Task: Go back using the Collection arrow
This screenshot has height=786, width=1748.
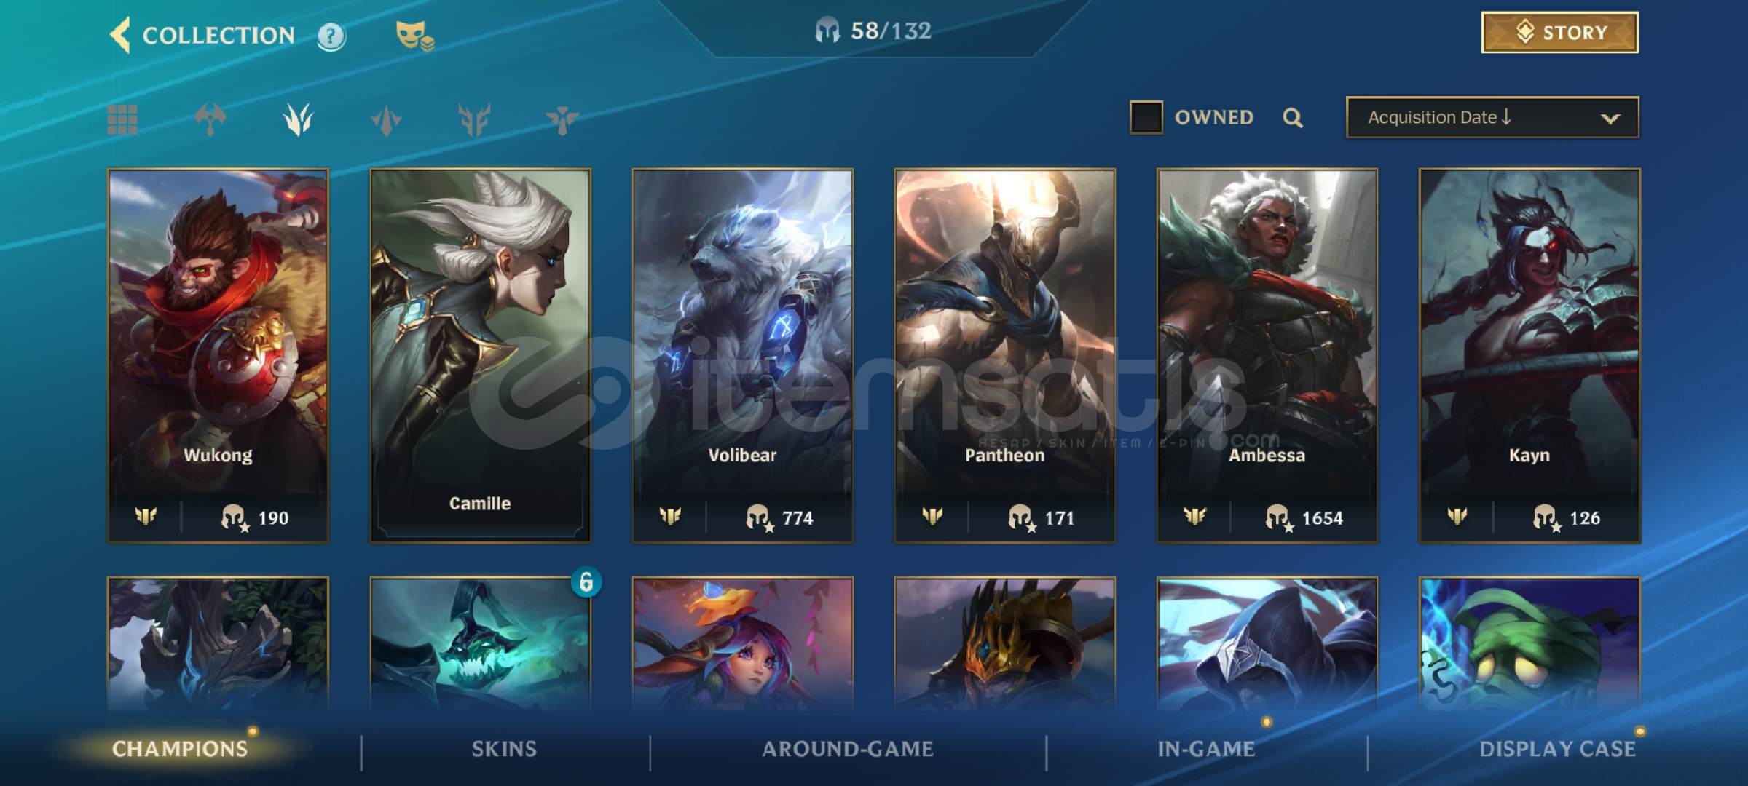Action: tap(121, 34)
